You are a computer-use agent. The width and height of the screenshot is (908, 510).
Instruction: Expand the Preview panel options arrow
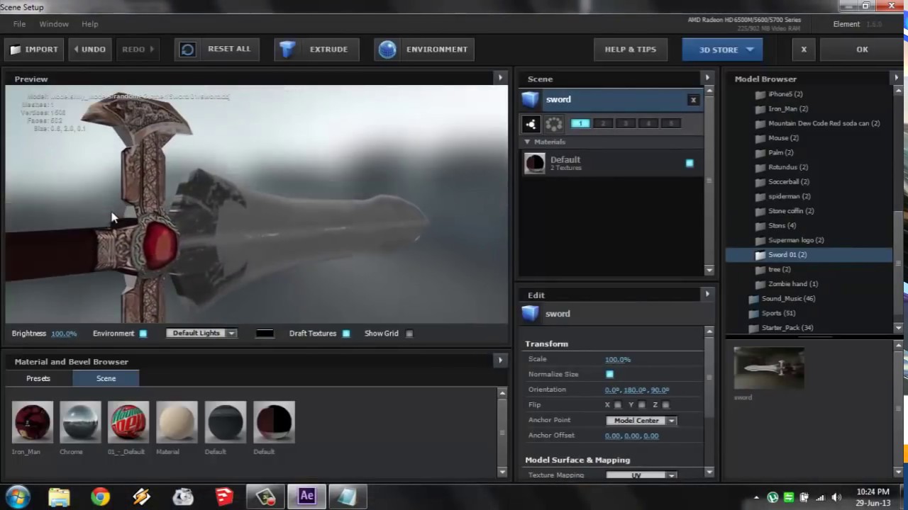[x=500, y=78]
